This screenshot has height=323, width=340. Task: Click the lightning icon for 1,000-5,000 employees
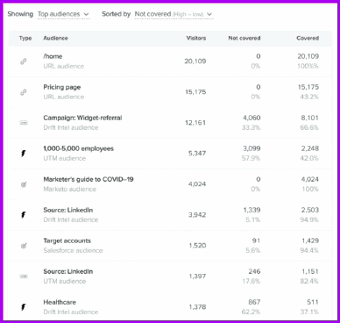pyautogui.click(x=24, y=154)
